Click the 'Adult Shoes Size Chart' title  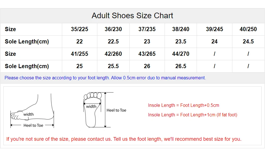coord(132,16)
